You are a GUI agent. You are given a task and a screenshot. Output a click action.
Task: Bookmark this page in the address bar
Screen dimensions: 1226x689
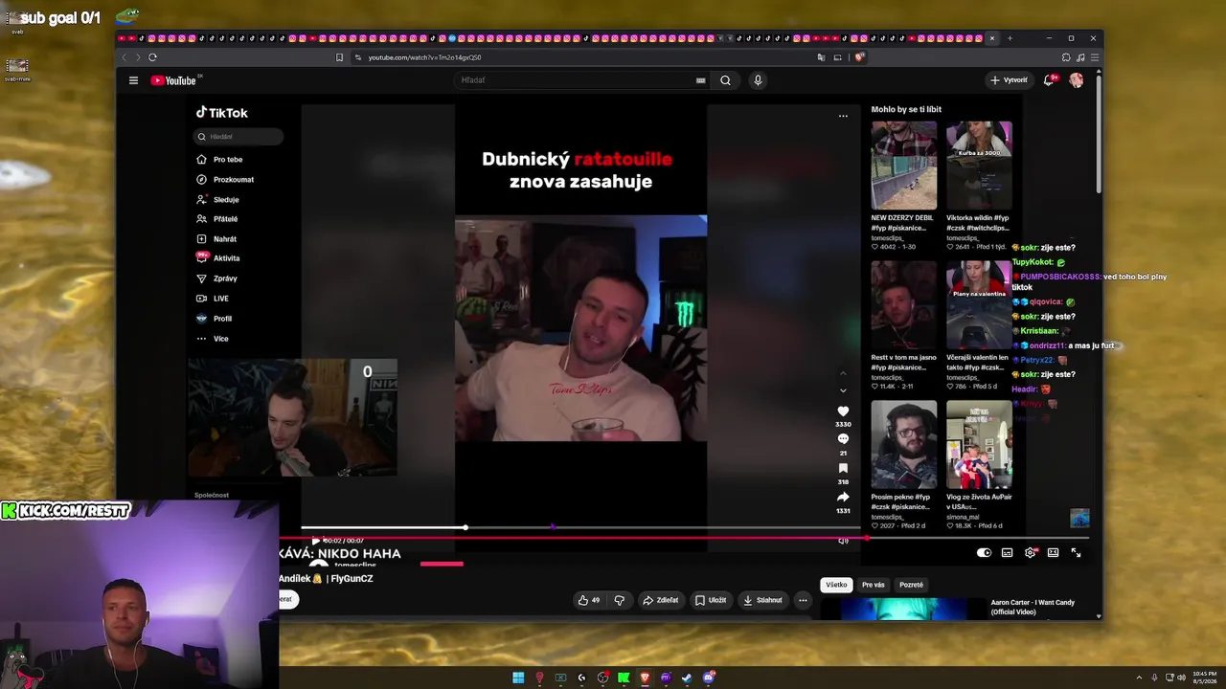point(339,57)
